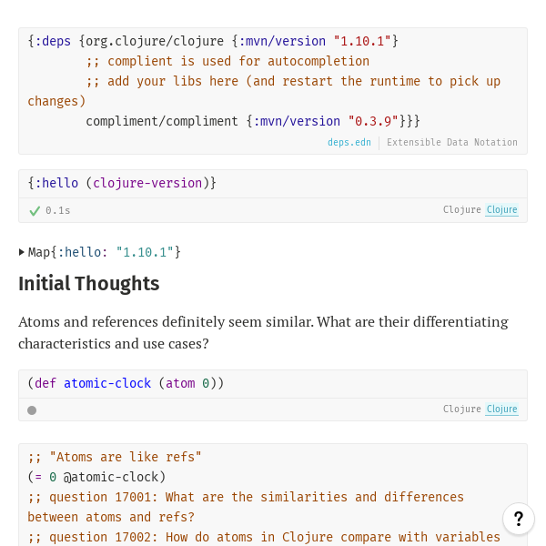Click the 0.1s runtime label
This screenshot has width=546, height=546.
[58, 210]
